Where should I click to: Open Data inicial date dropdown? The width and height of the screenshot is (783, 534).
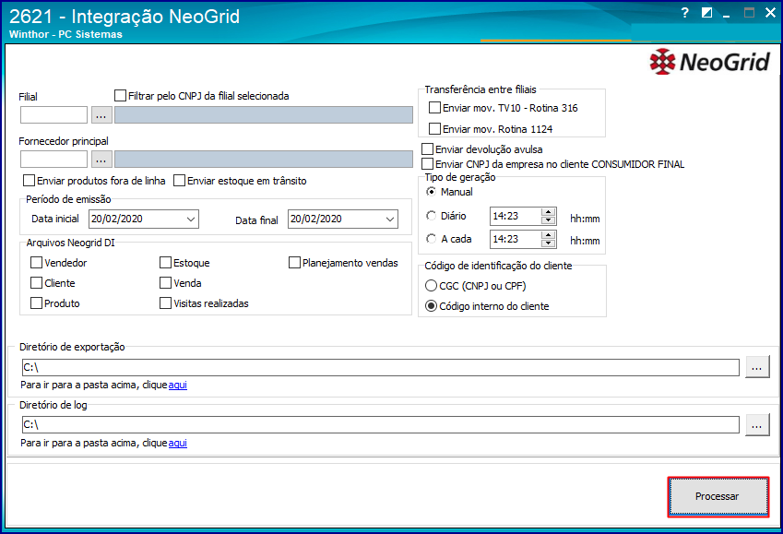[x=191, y=219]
